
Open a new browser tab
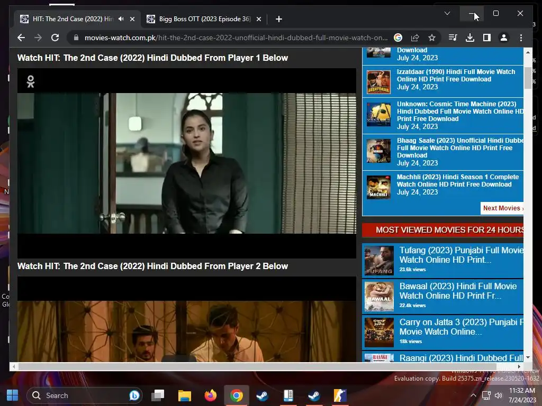[279, 19]
